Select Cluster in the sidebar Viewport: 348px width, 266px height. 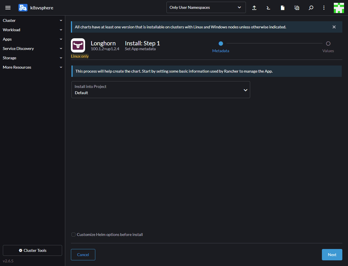pyautogui.click(x=9, y=20)
